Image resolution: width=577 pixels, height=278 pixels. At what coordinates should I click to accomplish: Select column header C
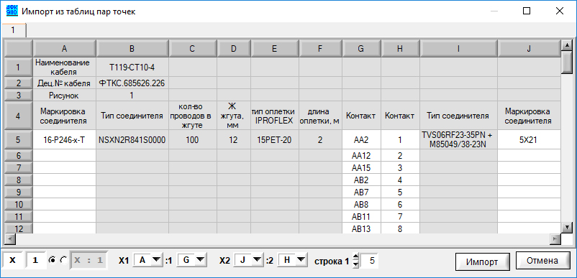(x=193, y=48)
